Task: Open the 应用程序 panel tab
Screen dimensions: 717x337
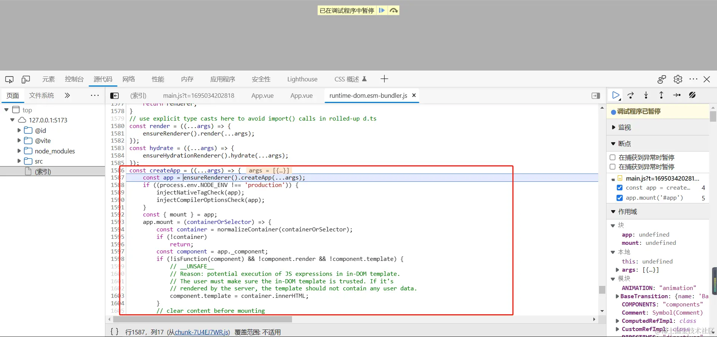Action: (x=223, y=79)
